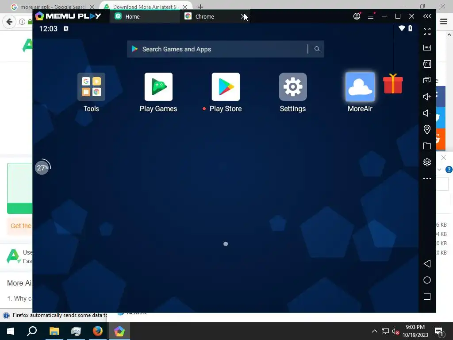Open the shared folder tool
Image resolution: width=453 pixels, height=340 pixels.
[427, 146]
